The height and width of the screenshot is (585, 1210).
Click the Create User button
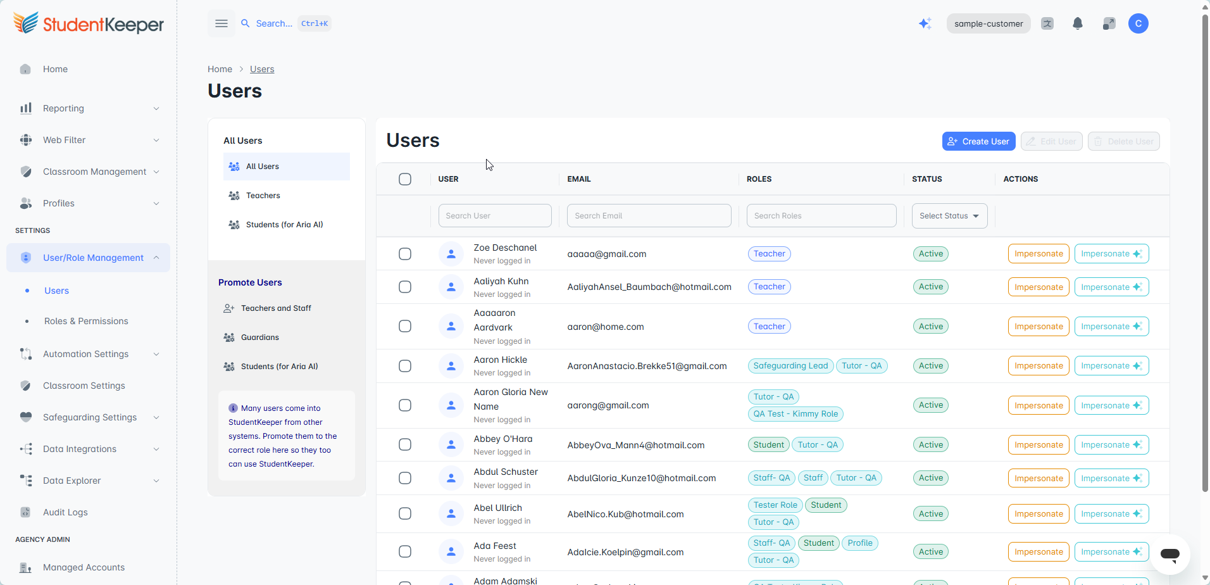(978, 141)
